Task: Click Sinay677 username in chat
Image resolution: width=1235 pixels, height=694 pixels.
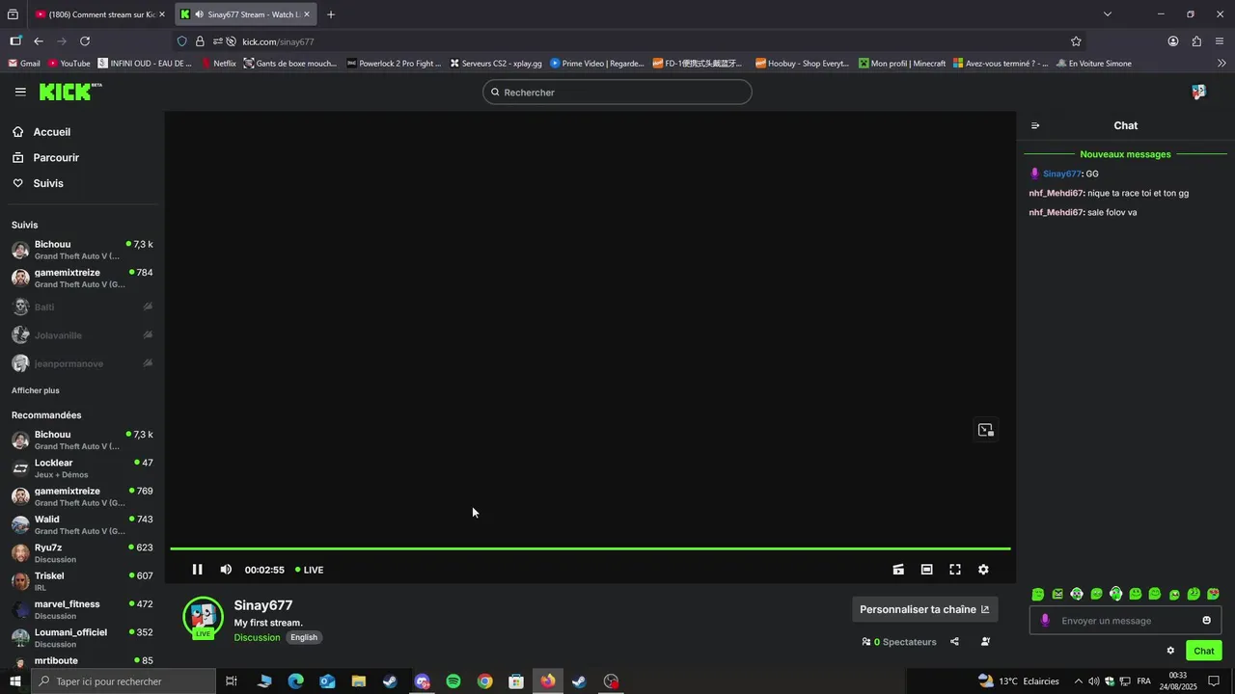Action: click(1061, 174)
